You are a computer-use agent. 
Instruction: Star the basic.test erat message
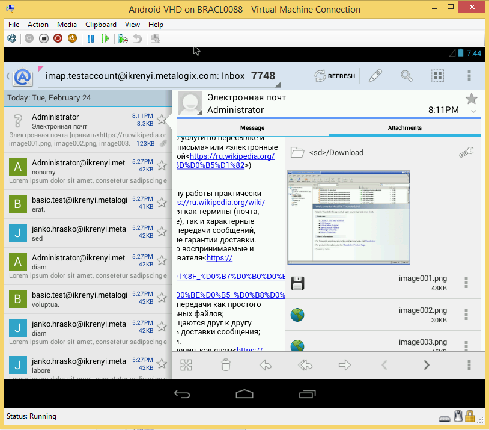[162, 202]
